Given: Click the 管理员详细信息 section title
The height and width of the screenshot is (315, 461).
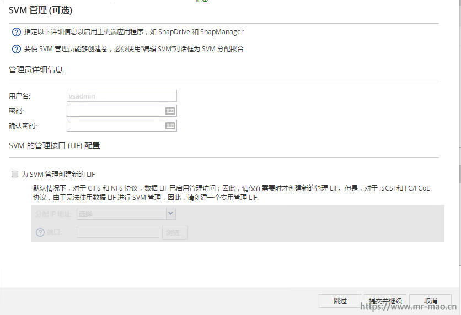Looking at the screenshot, I should pos(36,69).
